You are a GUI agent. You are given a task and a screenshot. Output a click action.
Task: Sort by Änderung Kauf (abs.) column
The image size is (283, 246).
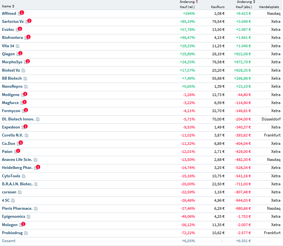243,4
